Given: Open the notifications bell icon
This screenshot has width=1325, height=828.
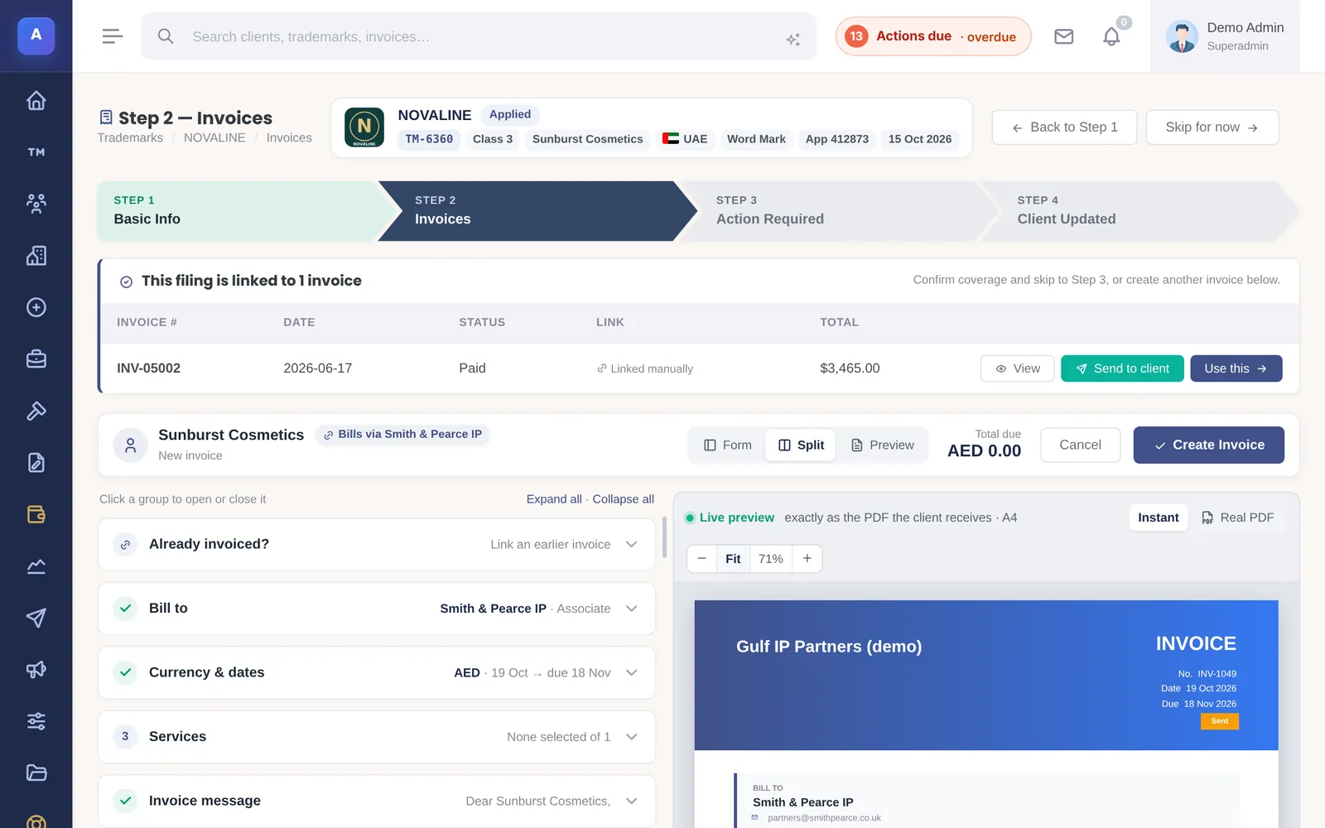Looking at the screenshot, I should [x=1111, y=36].
